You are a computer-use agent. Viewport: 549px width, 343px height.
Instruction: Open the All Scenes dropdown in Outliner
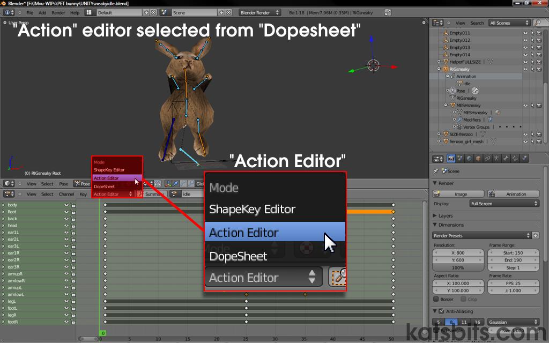(x=509, y=23)
